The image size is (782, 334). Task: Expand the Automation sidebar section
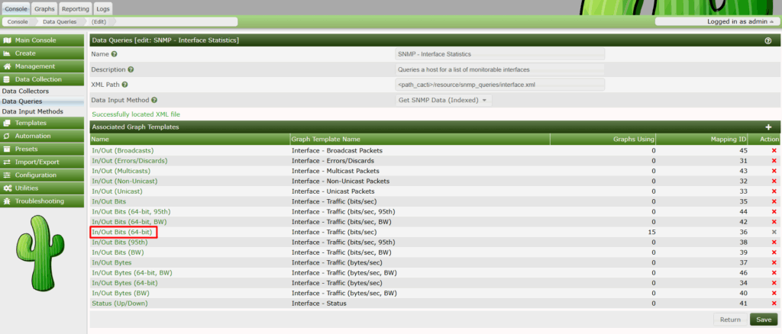point(43,136)
